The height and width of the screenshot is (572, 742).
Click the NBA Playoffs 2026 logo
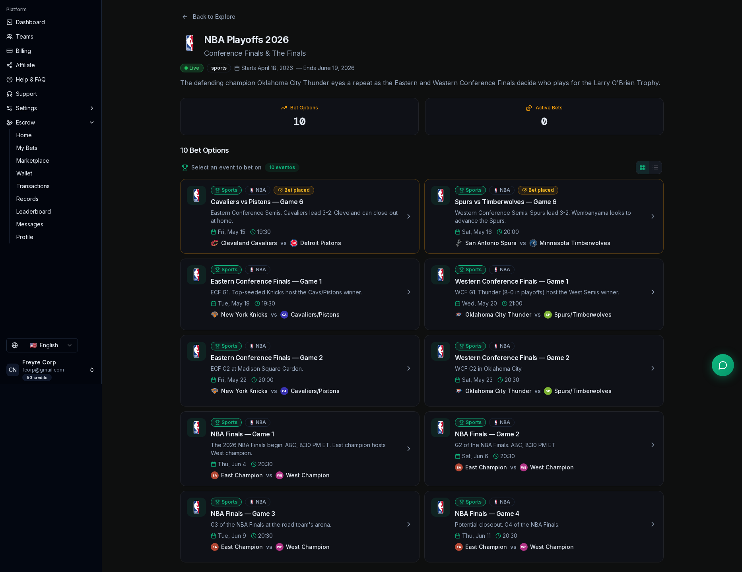pyautogui.click(x=190, y=43)
